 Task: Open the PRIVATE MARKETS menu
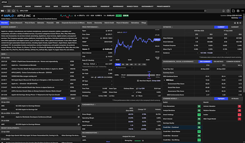pos(164,6)
